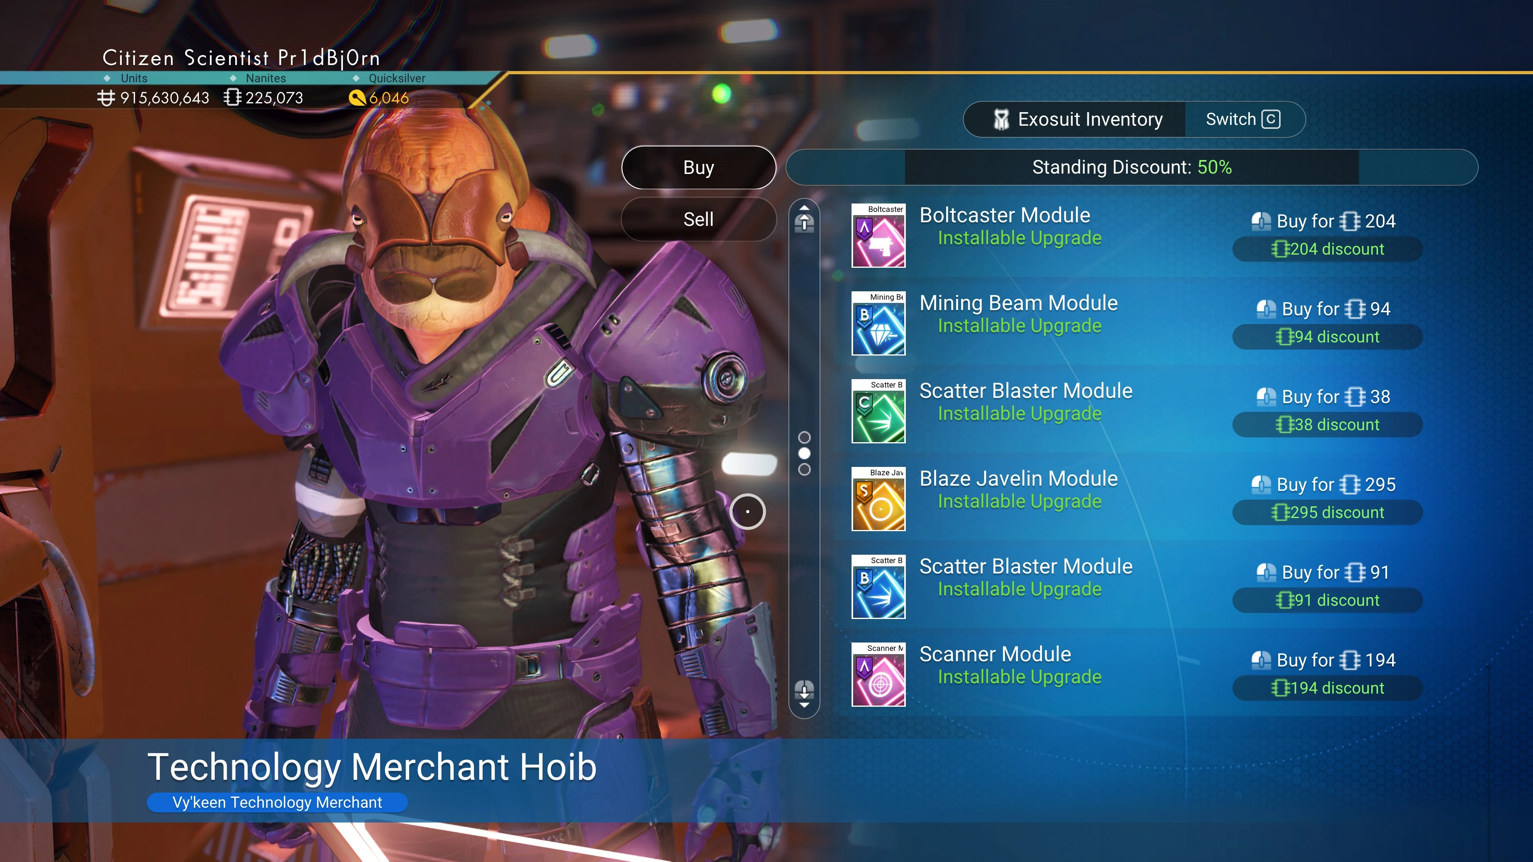Select the third page indicator dot
Viewport: 1533px width, 862px height.
(804, 469)
